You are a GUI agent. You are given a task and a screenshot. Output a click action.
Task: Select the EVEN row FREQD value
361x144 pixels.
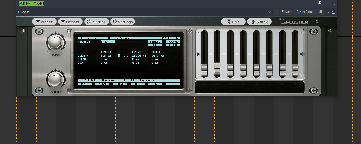(136, 59)
